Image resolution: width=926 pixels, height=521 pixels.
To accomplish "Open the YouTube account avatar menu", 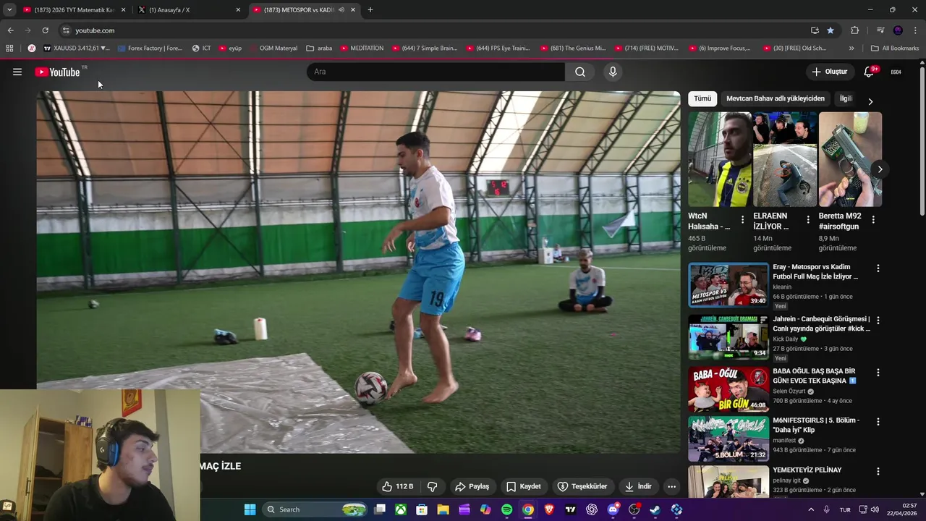I will click(896, 72).
